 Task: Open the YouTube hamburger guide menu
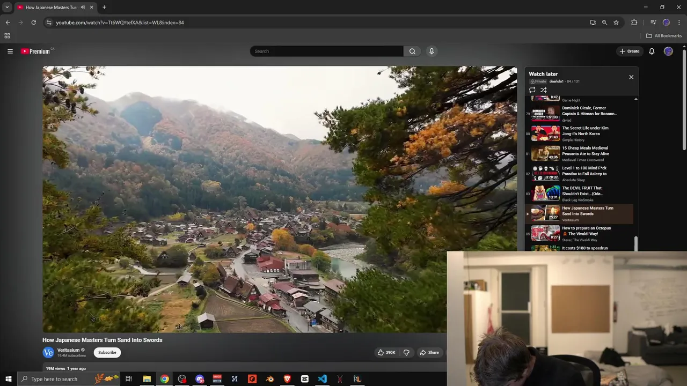pyautogui.click(x=10, y=51)
